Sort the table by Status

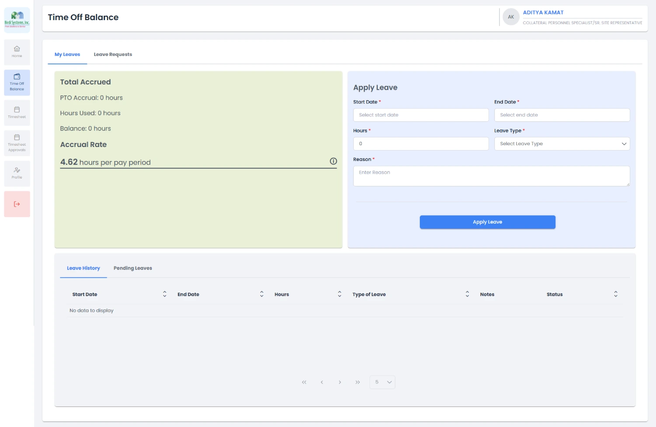coord(616,294)
